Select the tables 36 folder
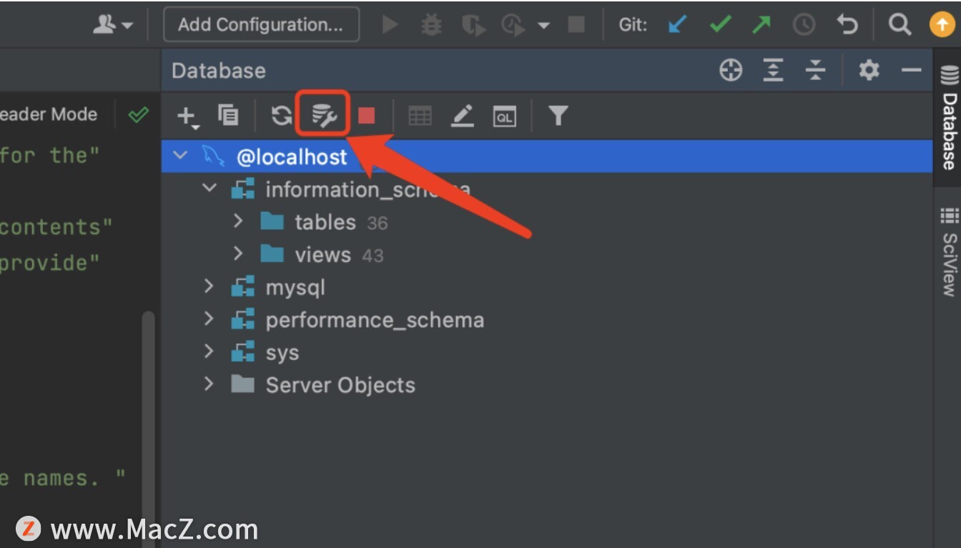This screenshot has height=548, width=961. (324, 222)
